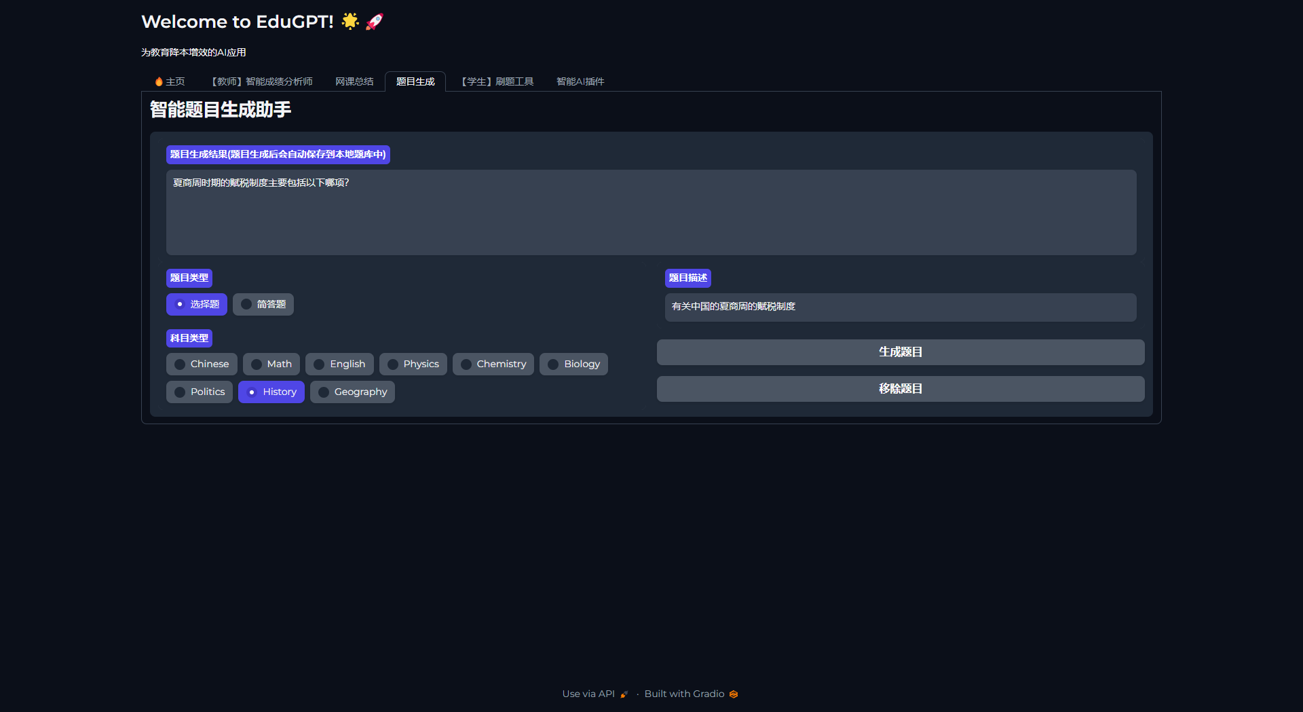Open the 网课总结 tab
The image size is (1303, 712).
coord(354,81)
